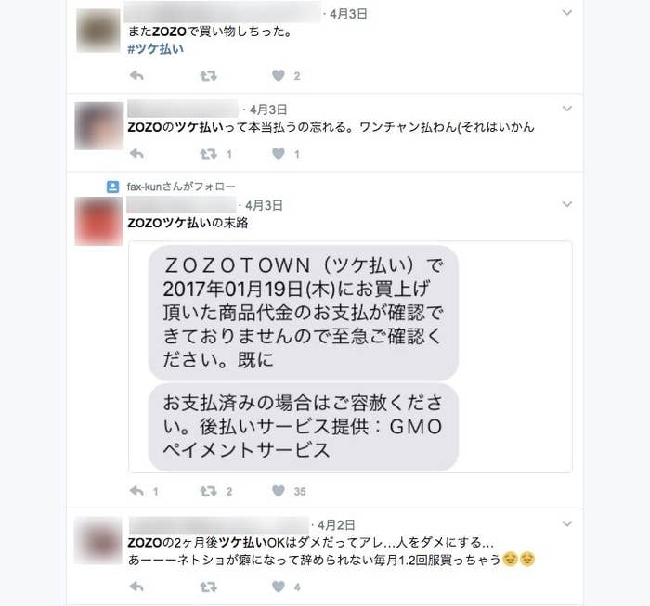The width and height of the screenshot is (650, 606).
Task: Open the #ツケ払い hashtag link
Action: [x=155, y=49]
